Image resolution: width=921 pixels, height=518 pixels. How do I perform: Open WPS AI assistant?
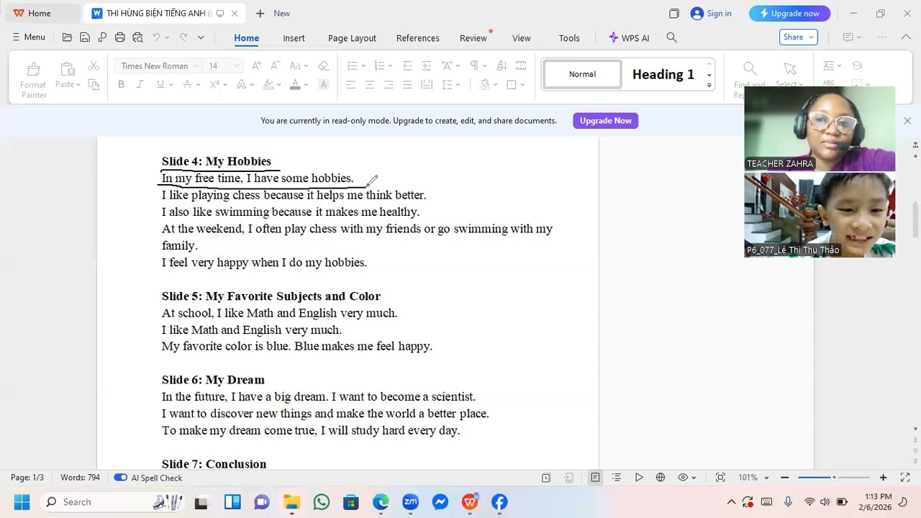click(629, 38)
